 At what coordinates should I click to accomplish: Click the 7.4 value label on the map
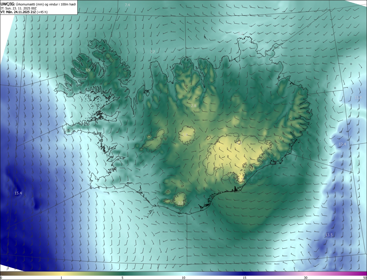click(127, 5)
